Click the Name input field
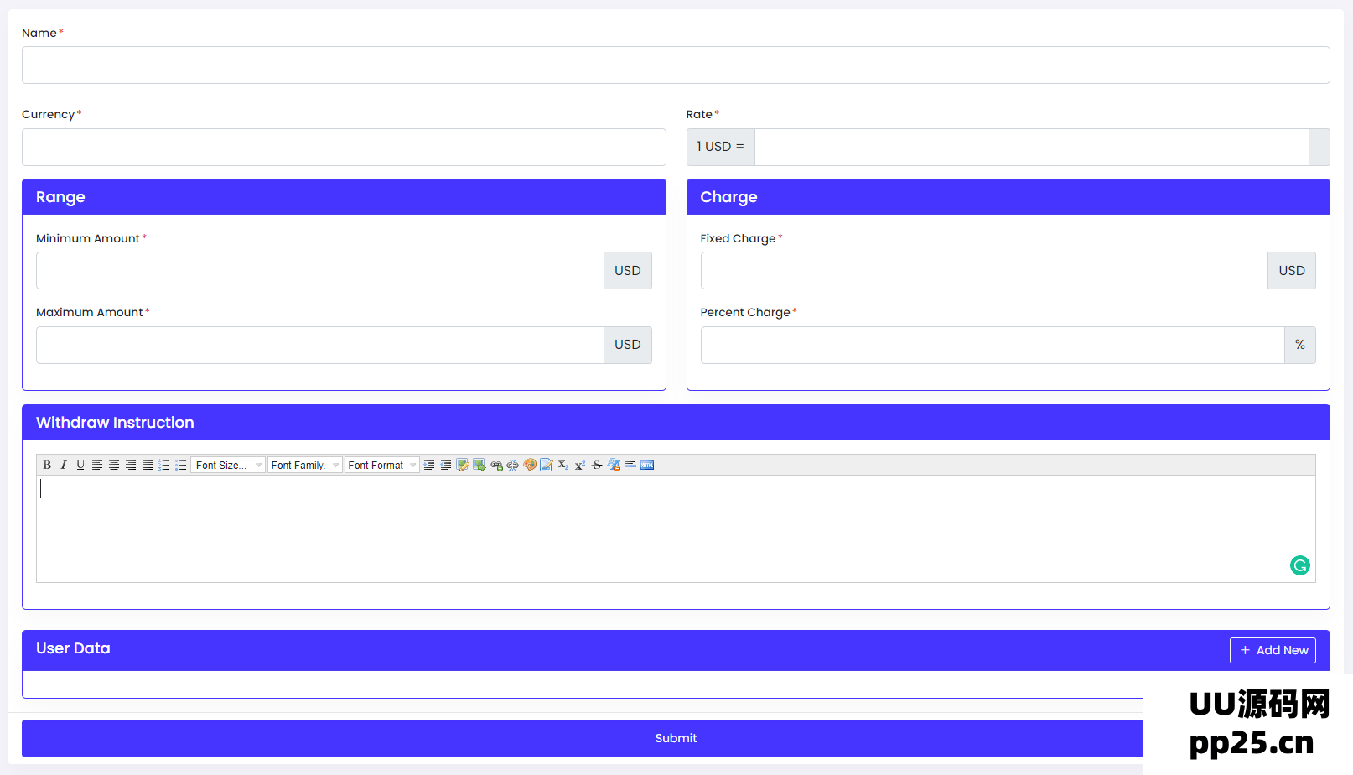 (x=675, y=65)
